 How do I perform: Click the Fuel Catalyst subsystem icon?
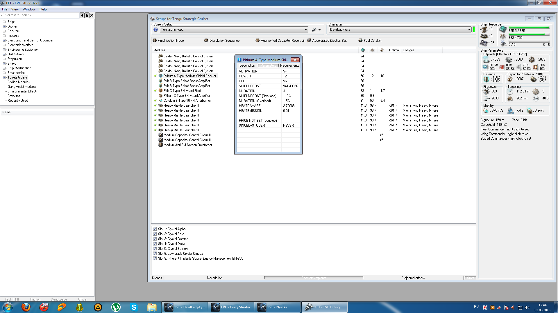click(360, 41)
